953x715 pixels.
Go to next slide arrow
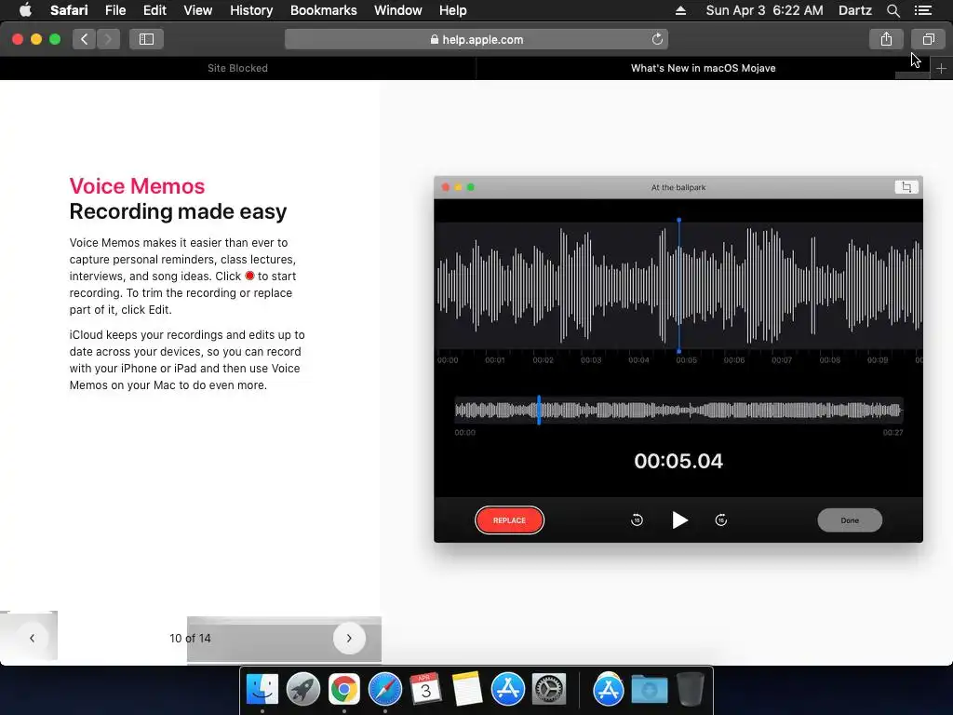(x=349, y=638)
